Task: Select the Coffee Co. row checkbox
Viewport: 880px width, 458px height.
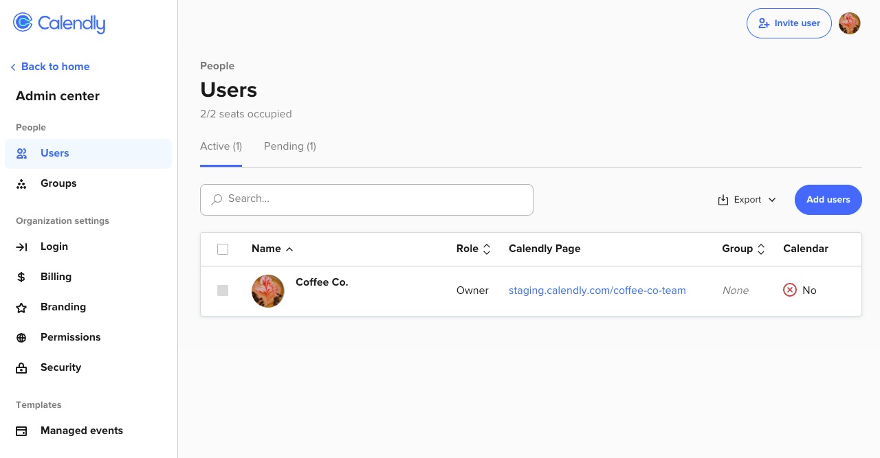Action: point(223,290)
